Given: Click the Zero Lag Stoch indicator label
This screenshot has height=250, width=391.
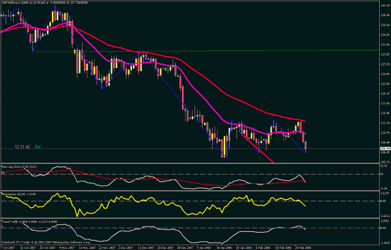Looking at the screenshot, I should coord(19,166).
